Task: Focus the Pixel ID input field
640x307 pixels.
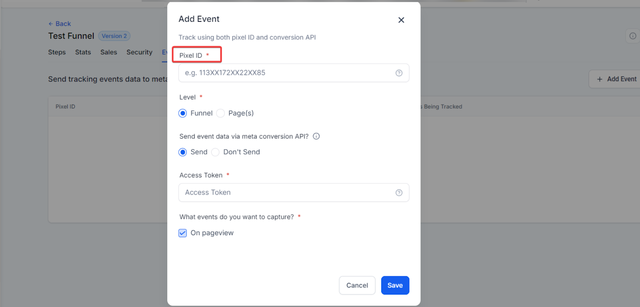Action: [294, 73]
